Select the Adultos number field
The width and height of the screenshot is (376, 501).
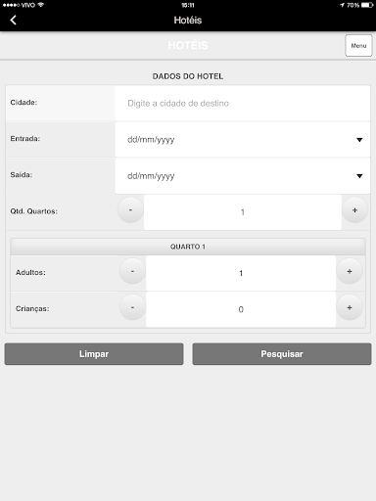click(241, 273)
